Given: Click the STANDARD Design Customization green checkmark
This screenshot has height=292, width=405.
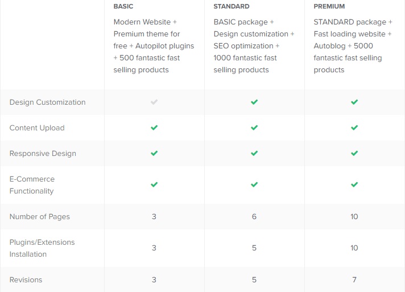Looking at the screenshot, I should tap(254, 102).
